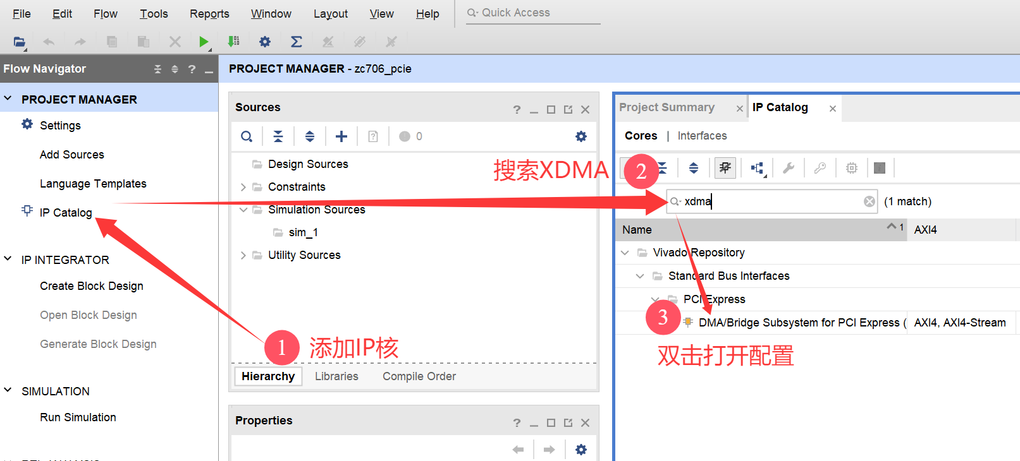Collapse the IP INTEGRATOR section
This screenshot has width=1020, height=461.
(8, 259)
